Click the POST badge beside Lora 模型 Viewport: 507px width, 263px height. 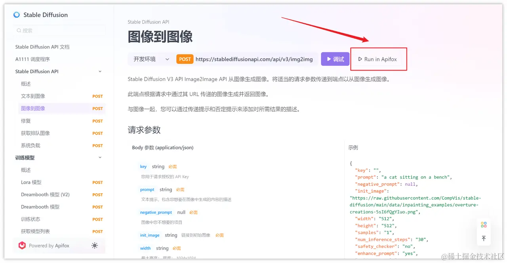[x=97, y=182]
